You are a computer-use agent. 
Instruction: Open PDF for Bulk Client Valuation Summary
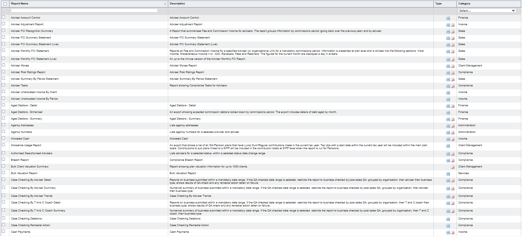(x=453, y=167)
